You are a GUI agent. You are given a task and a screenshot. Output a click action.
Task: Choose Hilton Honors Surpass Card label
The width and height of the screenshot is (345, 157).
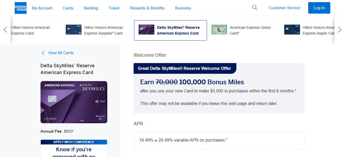(x=103, y=31)
